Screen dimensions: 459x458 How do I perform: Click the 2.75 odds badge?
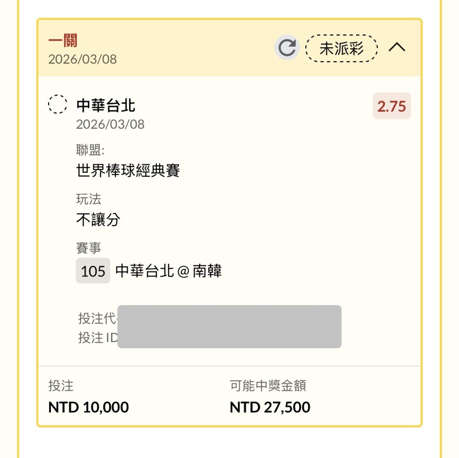[x=391, y=106]
